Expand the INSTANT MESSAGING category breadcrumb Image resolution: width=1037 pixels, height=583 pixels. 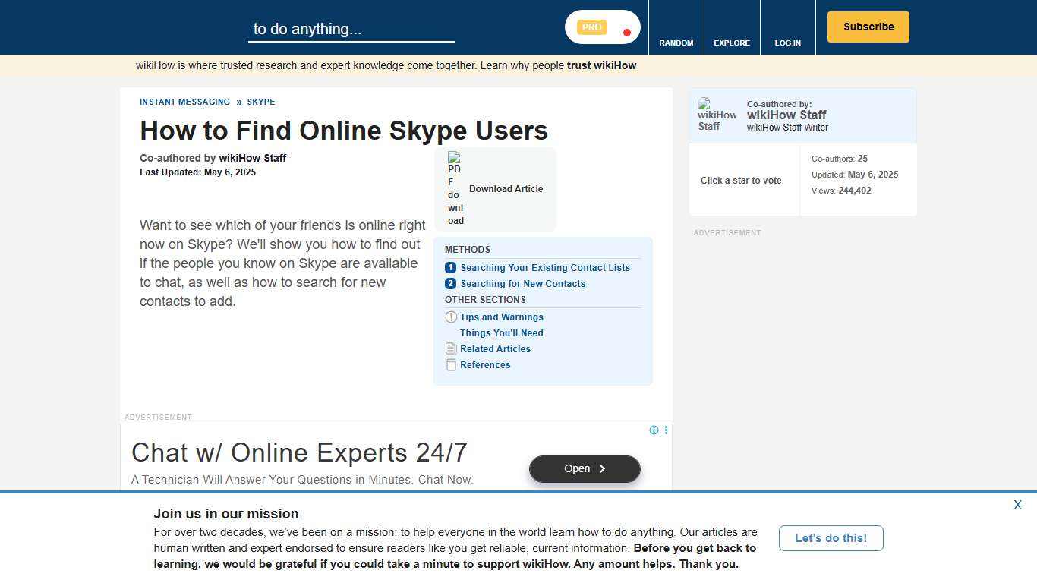[184, 102]
